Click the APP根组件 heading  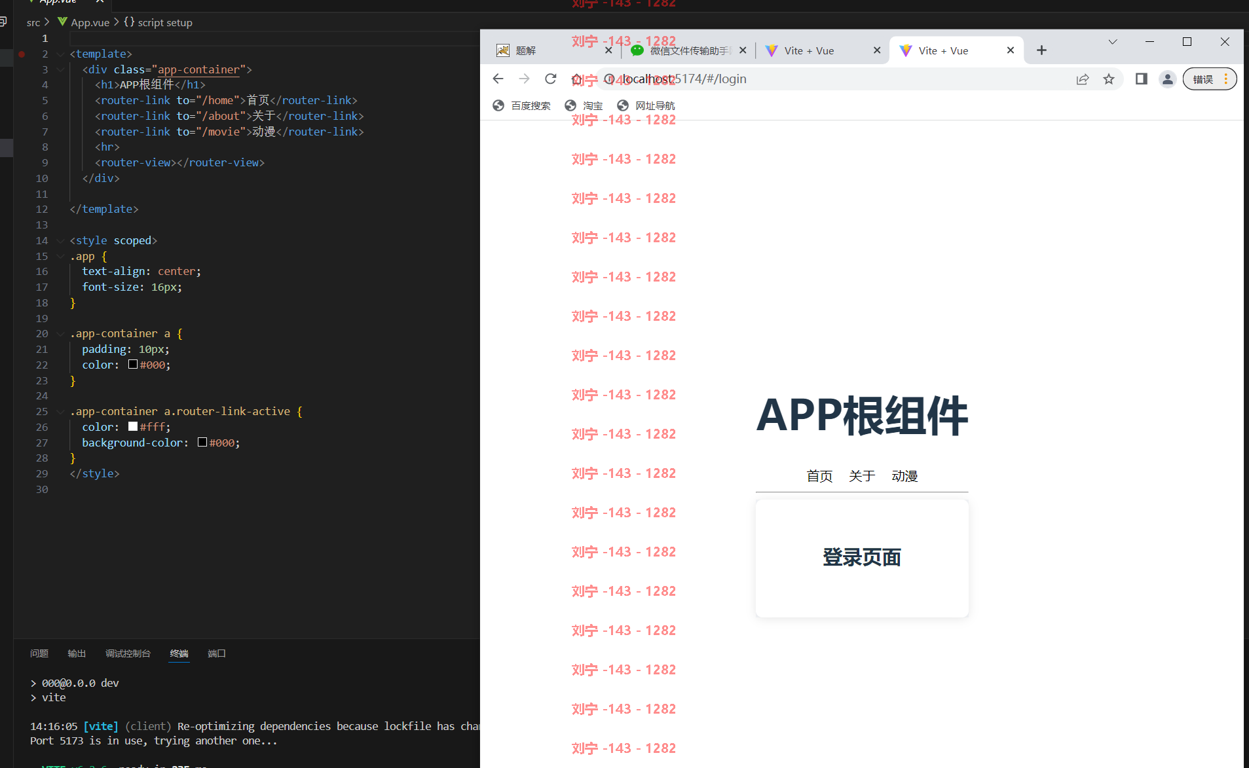pos(862,415)
